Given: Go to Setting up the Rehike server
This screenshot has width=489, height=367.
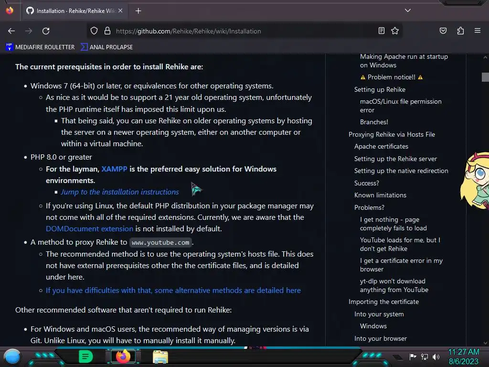Looking at the screenshot, I should coord(395,159).
